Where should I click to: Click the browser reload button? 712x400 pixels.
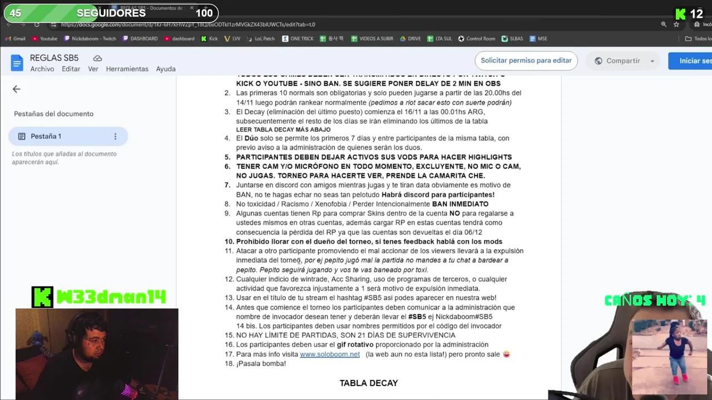37,24
